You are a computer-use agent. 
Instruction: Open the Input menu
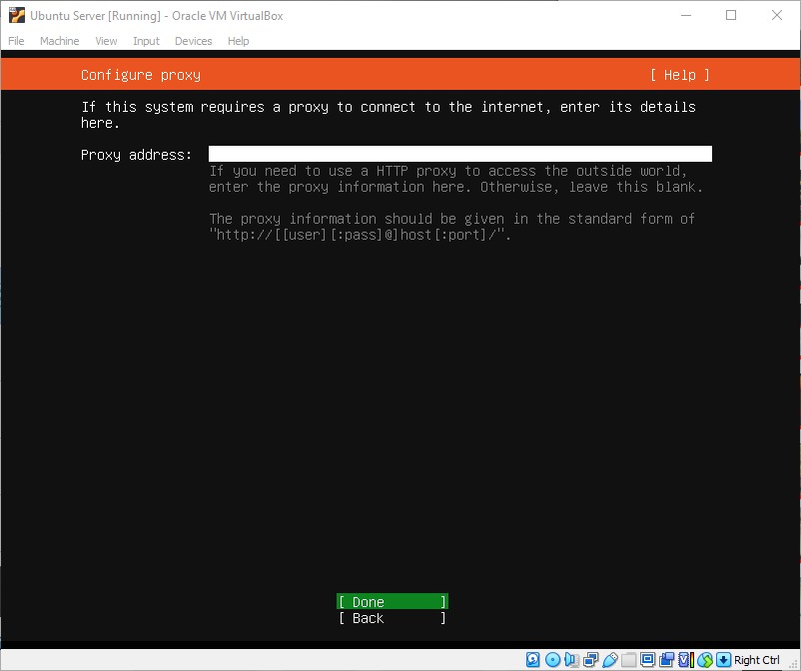click(x=146, y=41)
